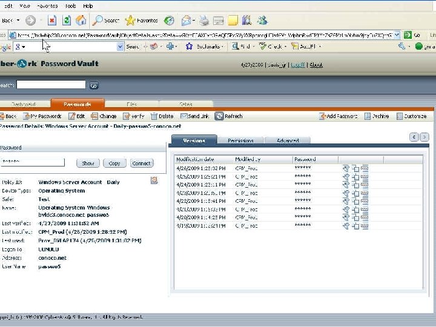
Task: Click the Add Password button
Action: click(338, 116)
